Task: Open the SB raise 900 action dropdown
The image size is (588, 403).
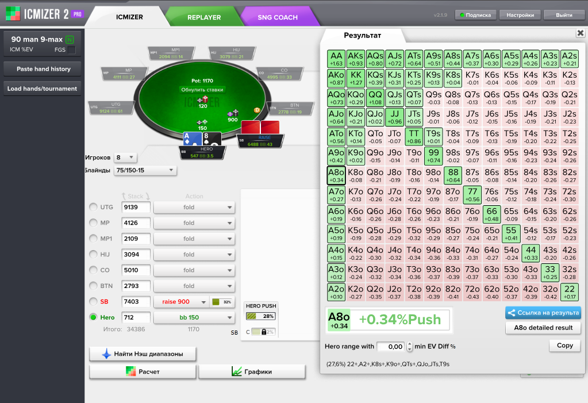Action: 181,302
